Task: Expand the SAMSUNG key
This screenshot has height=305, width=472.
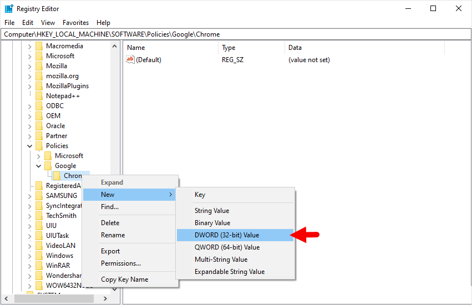Action: click(x=29, y=196)
